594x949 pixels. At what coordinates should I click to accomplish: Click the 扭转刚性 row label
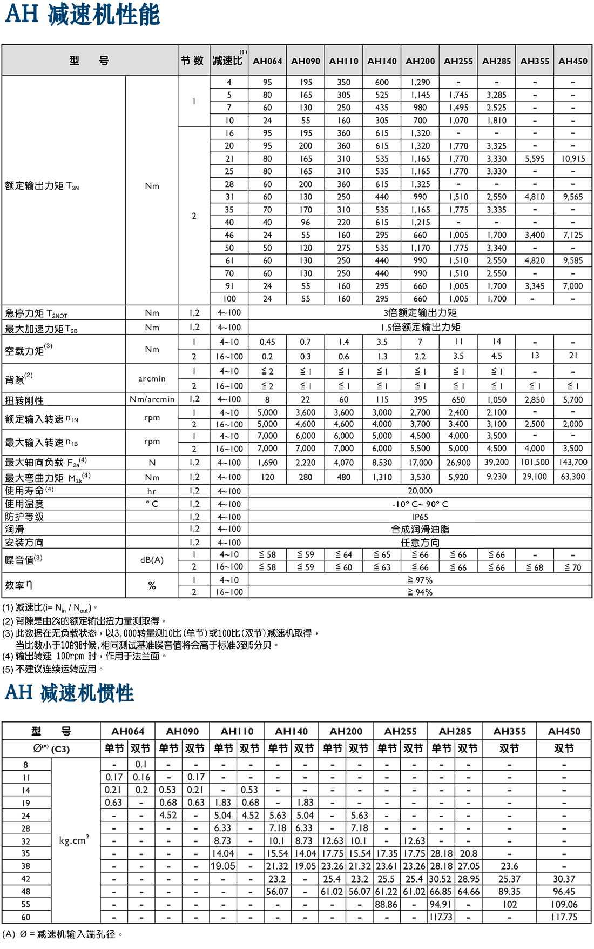pyautogui.click(x=25, y=400)
